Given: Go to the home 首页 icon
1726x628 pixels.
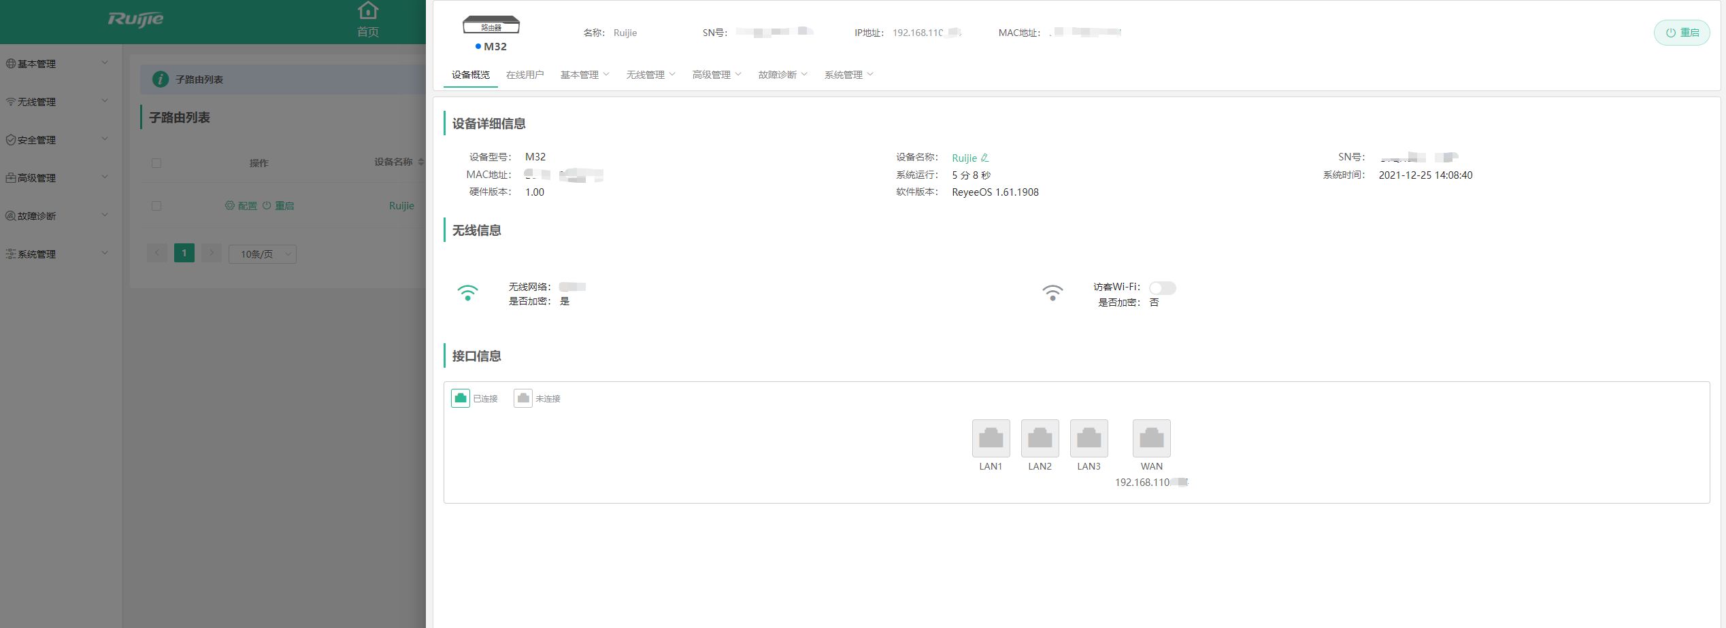Looking at the screenshot, I should (368, 12).
